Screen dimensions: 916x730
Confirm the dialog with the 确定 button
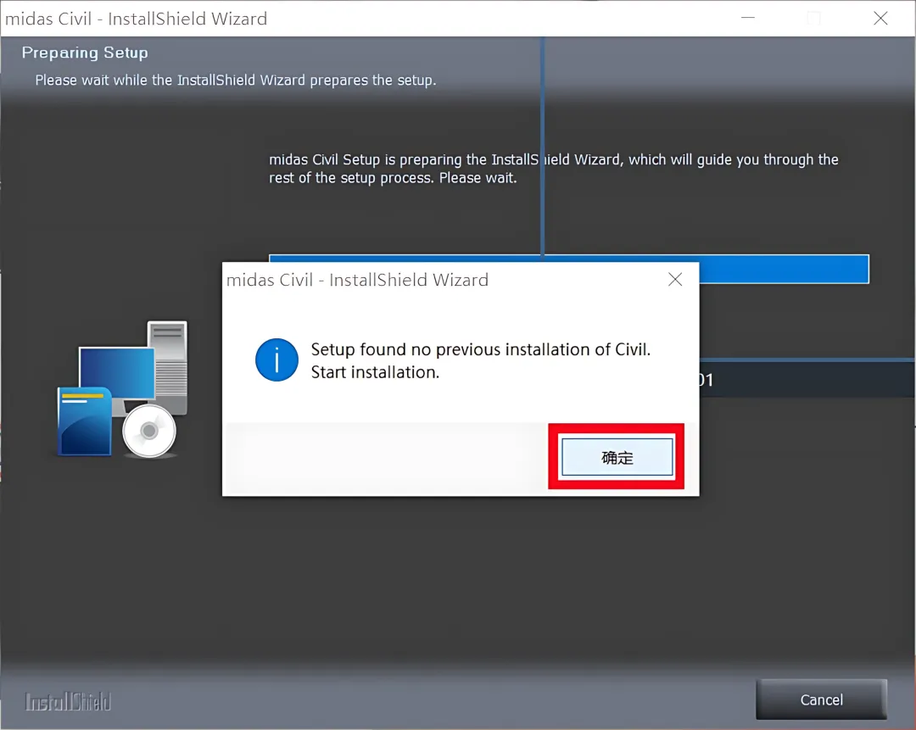coord(617,457)
